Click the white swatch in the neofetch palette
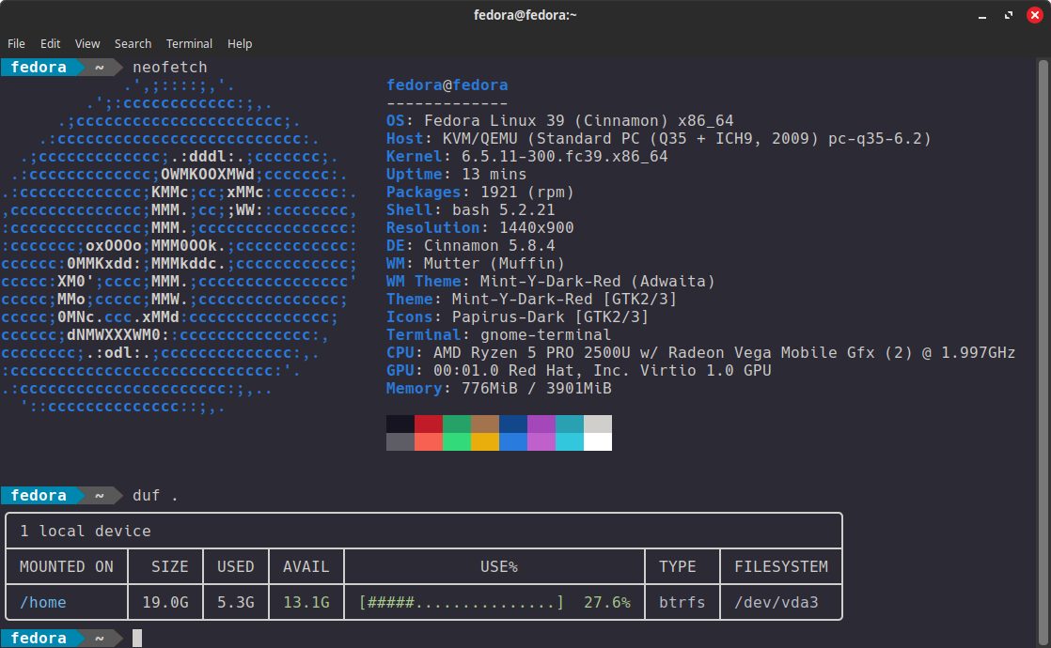Image resolution: width=1051 pixels, height=648 pixels. [597, 441]
